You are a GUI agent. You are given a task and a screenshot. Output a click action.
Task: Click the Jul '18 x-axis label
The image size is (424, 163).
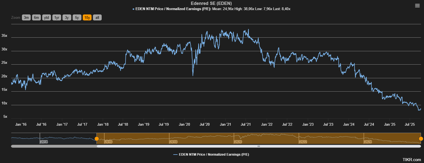point(123,124)
